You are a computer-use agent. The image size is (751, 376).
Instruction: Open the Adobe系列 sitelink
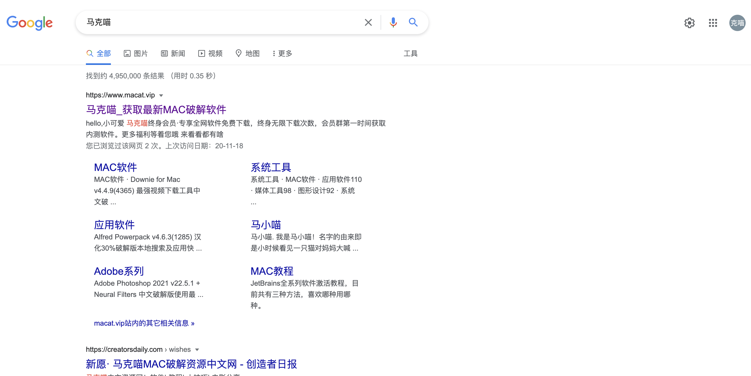point(119,271)
